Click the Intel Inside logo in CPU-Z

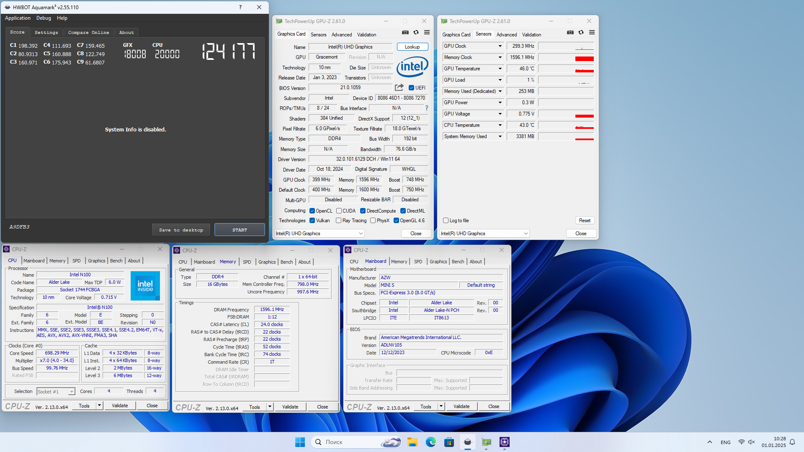[145, 286]
